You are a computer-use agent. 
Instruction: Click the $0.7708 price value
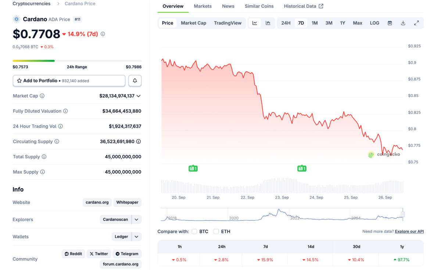[x=36, y=34]
